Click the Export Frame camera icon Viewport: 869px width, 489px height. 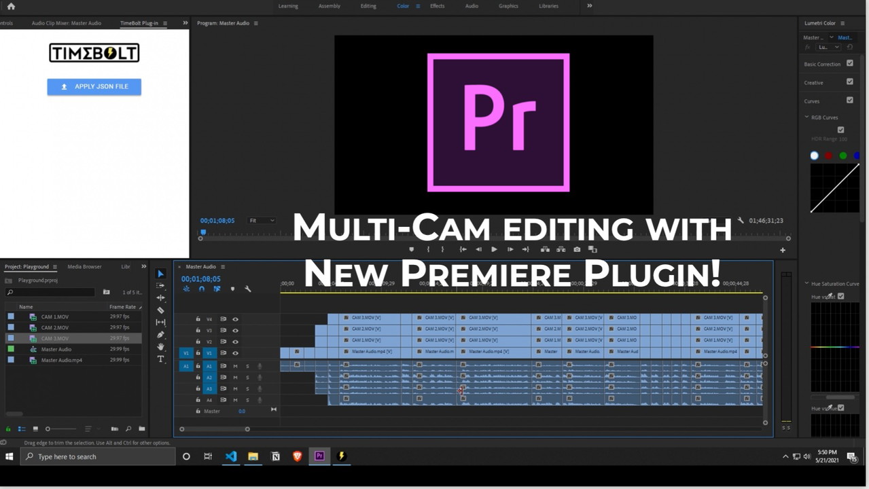(577, 249)
